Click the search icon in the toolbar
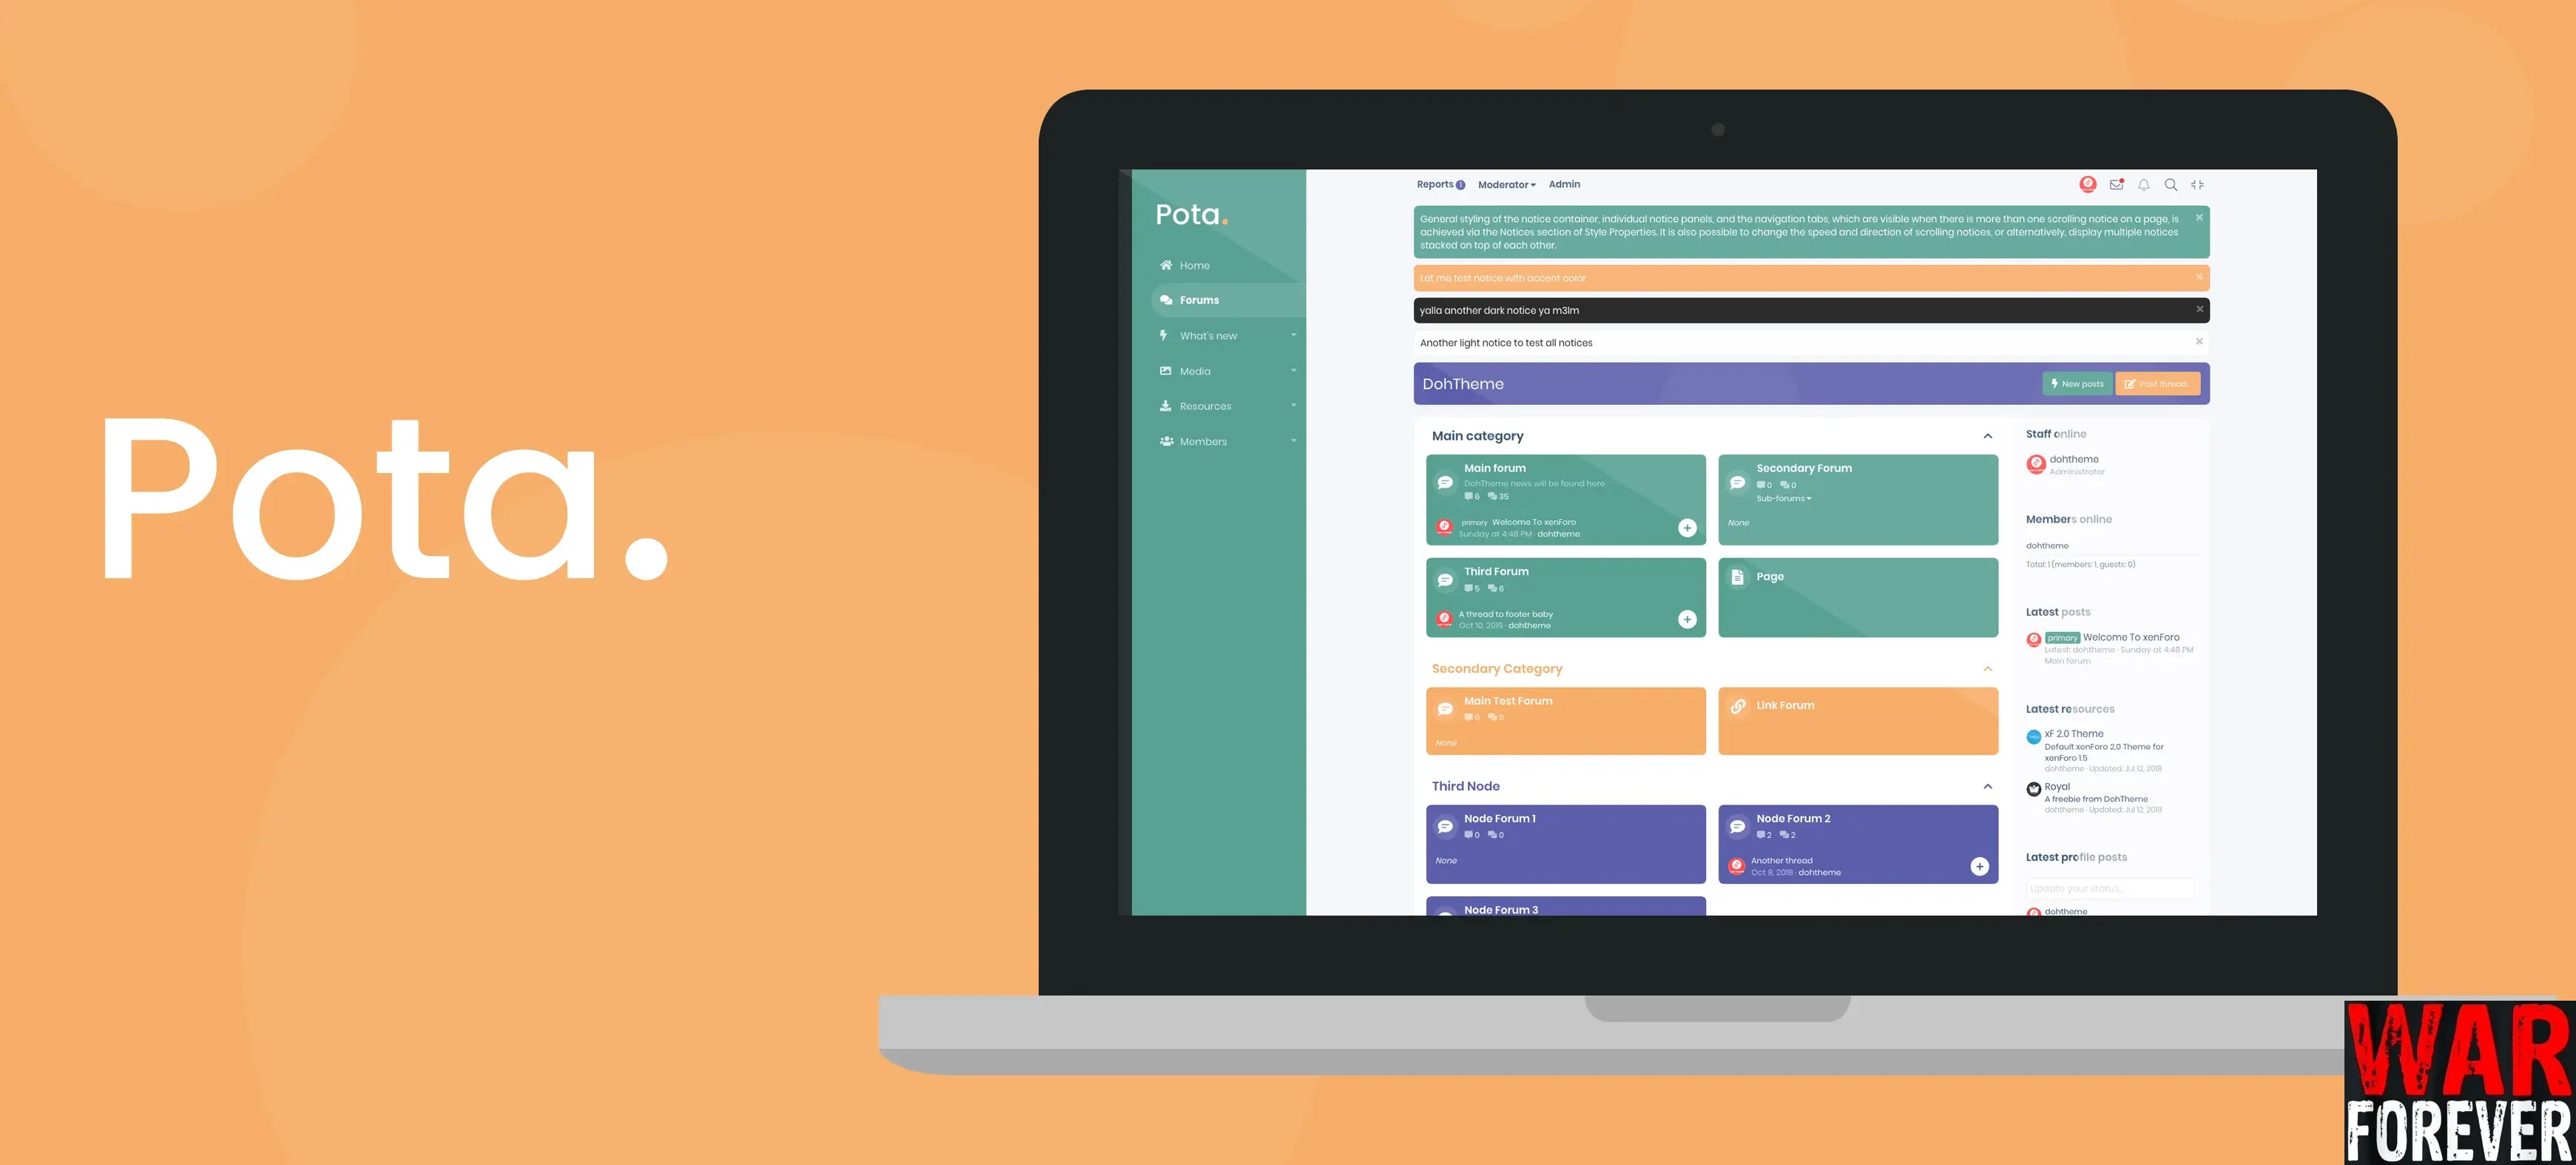The image size is (2576, 1165). pos(2168,184)
